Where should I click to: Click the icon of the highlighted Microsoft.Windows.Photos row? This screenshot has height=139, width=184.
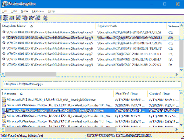coord(4,111)
